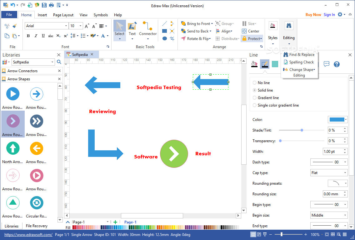Apply italic formatting

pyautogui.click(x=36, y=36)
